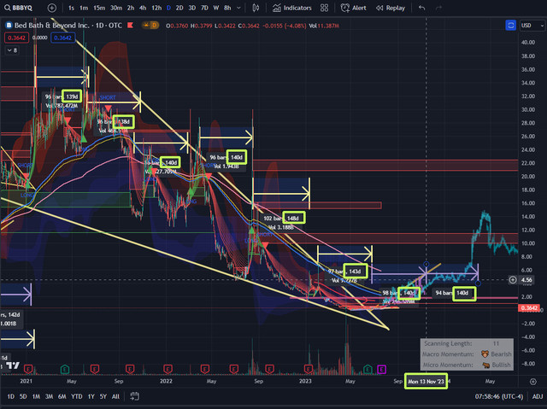Open the USD currency dropdown
Viewport: 547px width, 409px height.
pos(532,26)
